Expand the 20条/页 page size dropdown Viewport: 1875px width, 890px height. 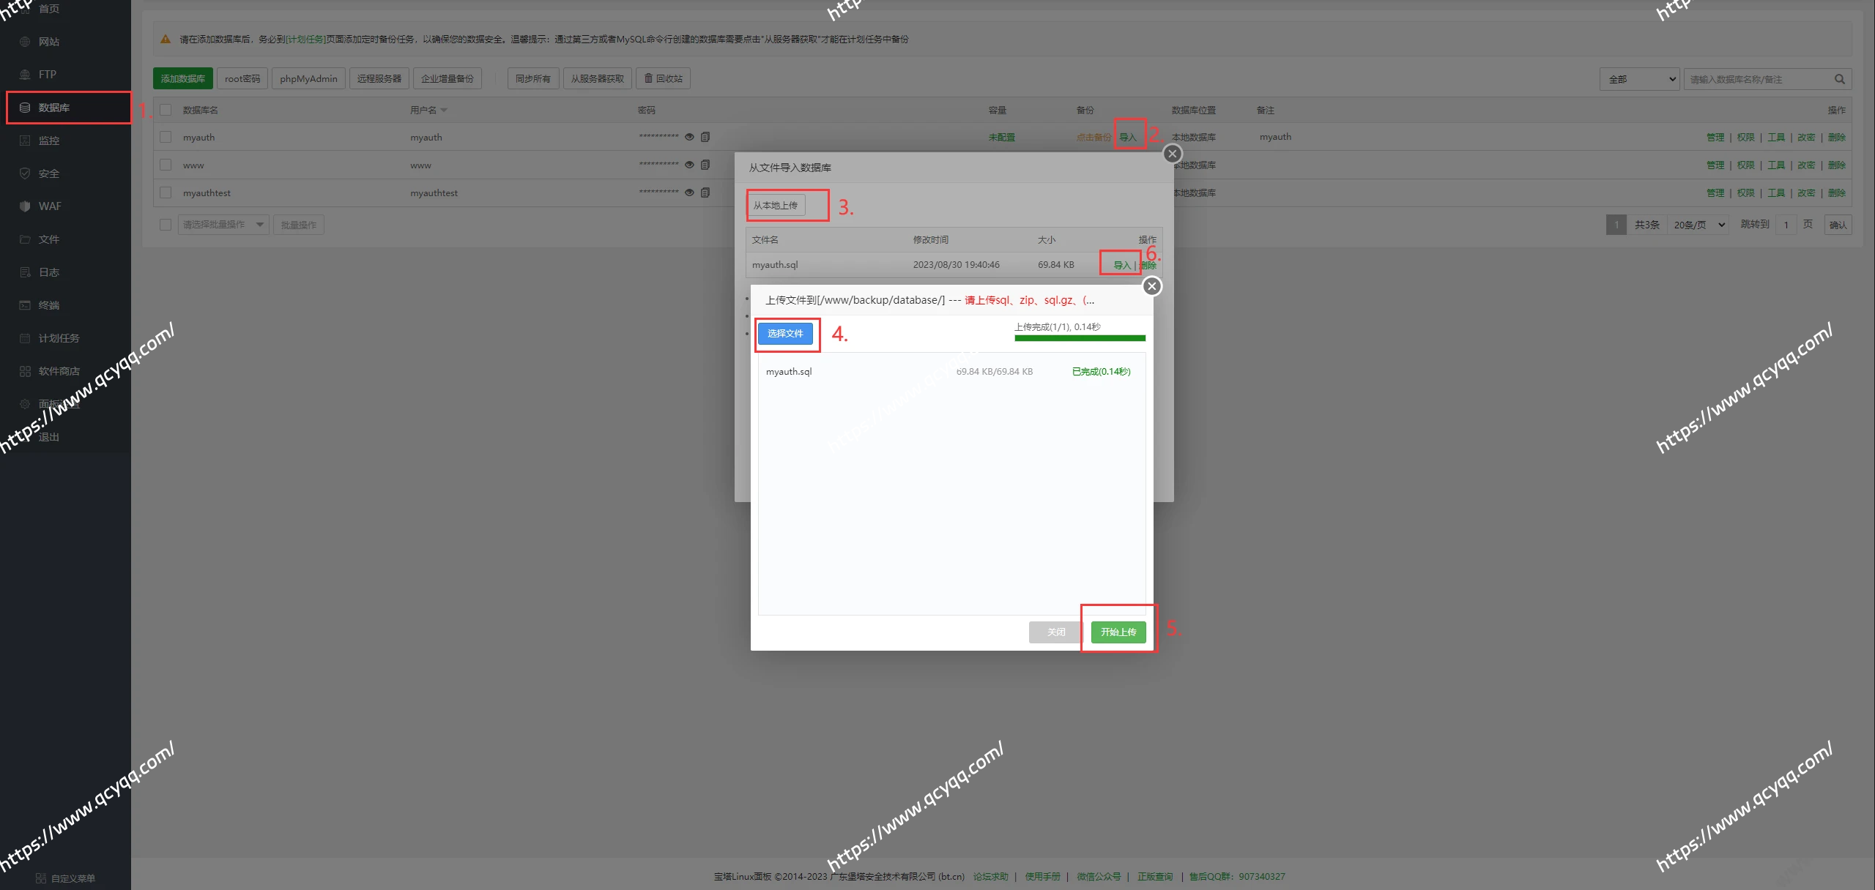coord(1698,225)
